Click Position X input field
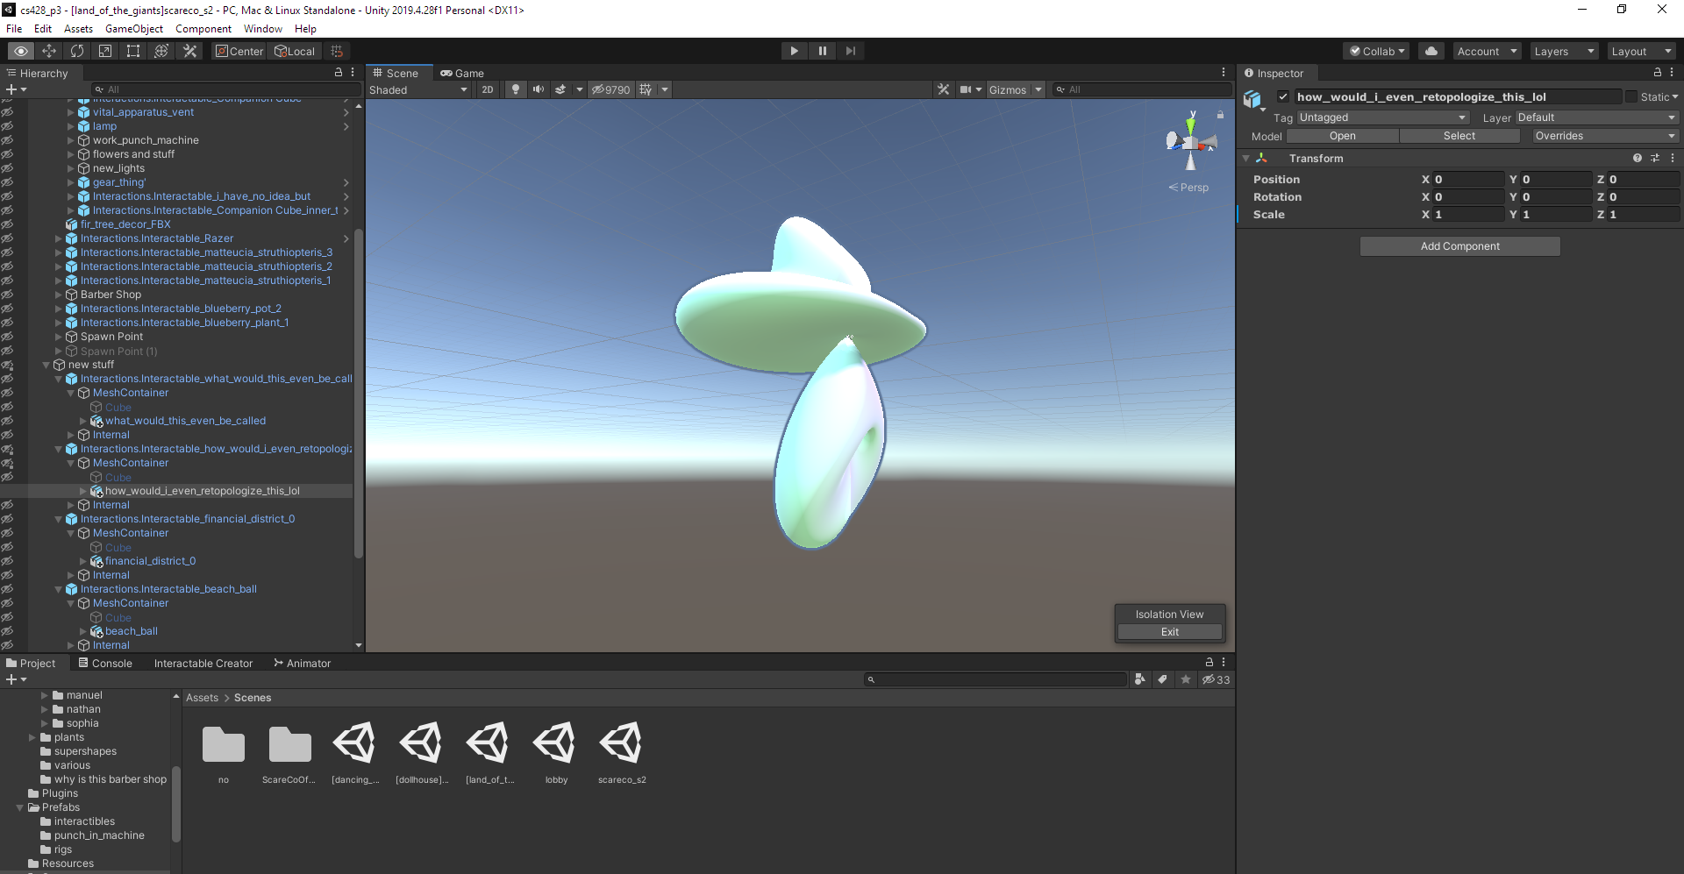1684x874 pixels. coord(1468,179)
